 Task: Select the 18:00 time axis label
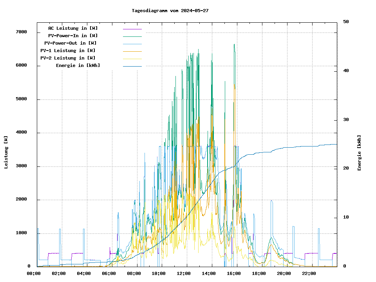(x=259, y=273)
